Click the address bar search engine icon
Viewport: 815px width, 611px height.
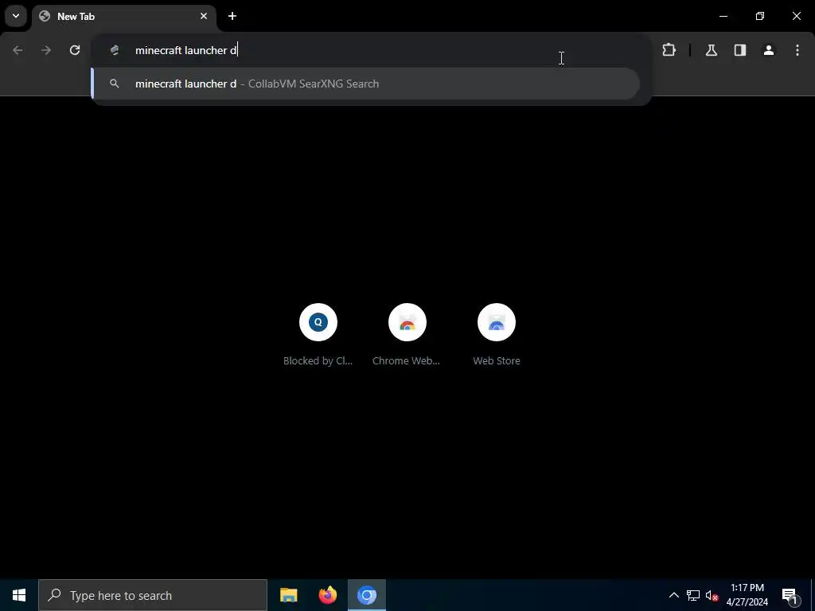(x=115, y=50)
